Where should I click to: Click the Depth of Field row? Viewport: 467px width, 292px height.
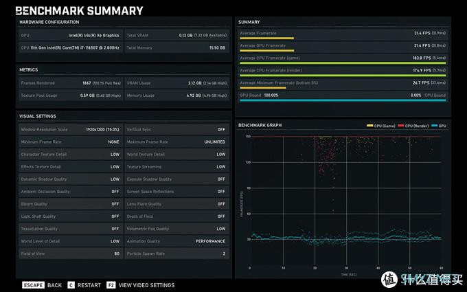click(x=177, y=216)
